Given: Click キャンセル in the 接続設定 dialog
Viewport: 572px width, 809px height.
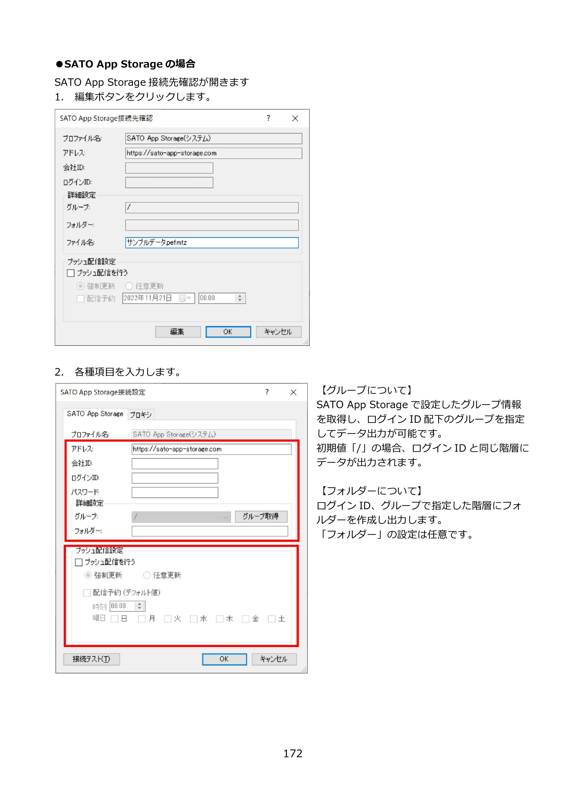Looking at the screenshot, I should coord(274,659).
